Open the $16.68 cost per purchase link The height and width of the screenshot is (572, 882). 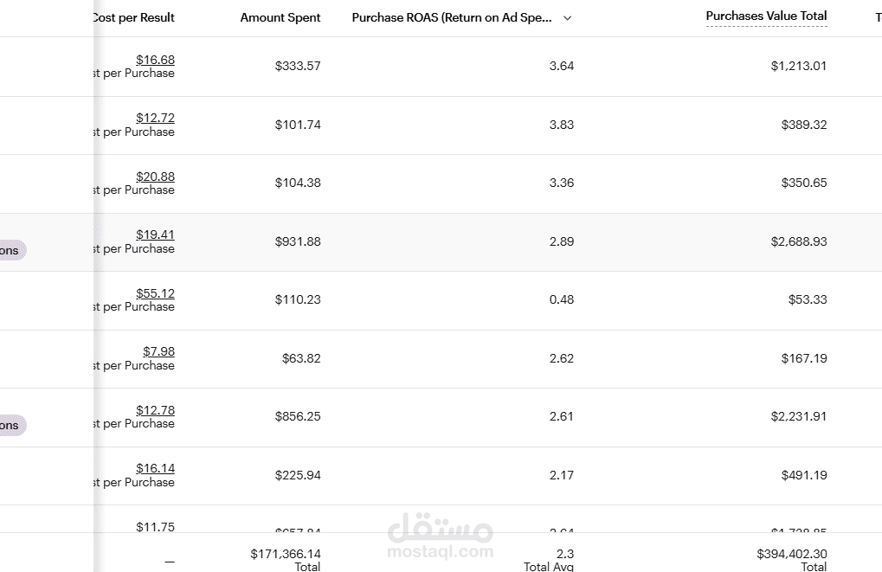tap(155, 60)
